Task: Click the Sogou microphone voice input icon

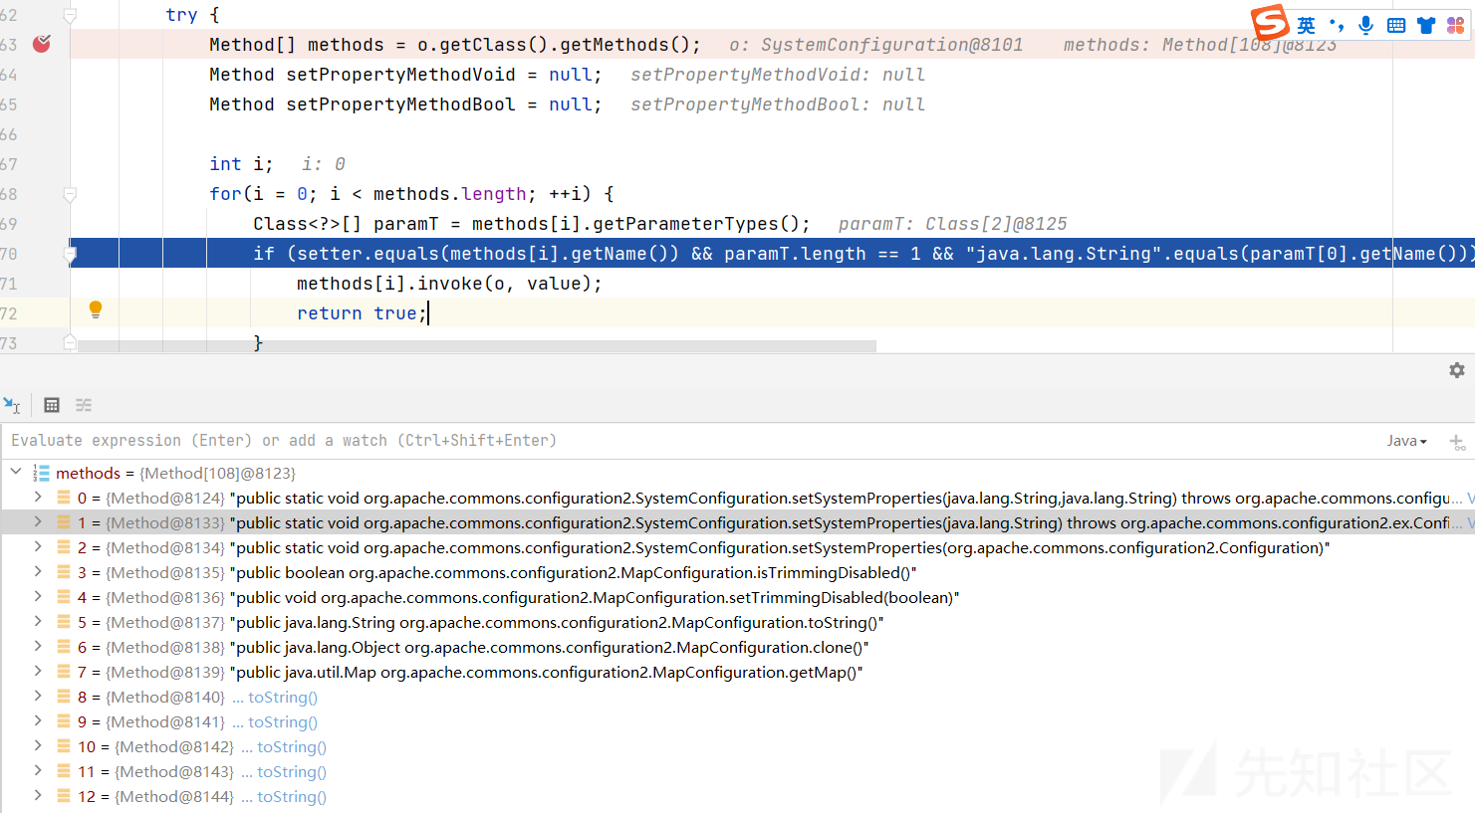Action: (1366, 25)
